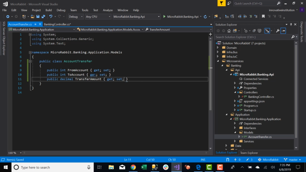Viewport: 306px width, 172px height.
Task: Expand the Domain folder in Solution Explorer
Action: point(218,48)
